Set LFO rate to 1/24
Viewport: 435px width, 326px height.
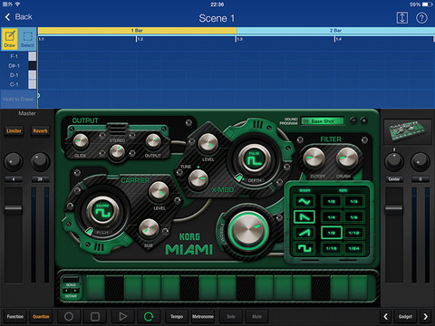click(353, 248)
